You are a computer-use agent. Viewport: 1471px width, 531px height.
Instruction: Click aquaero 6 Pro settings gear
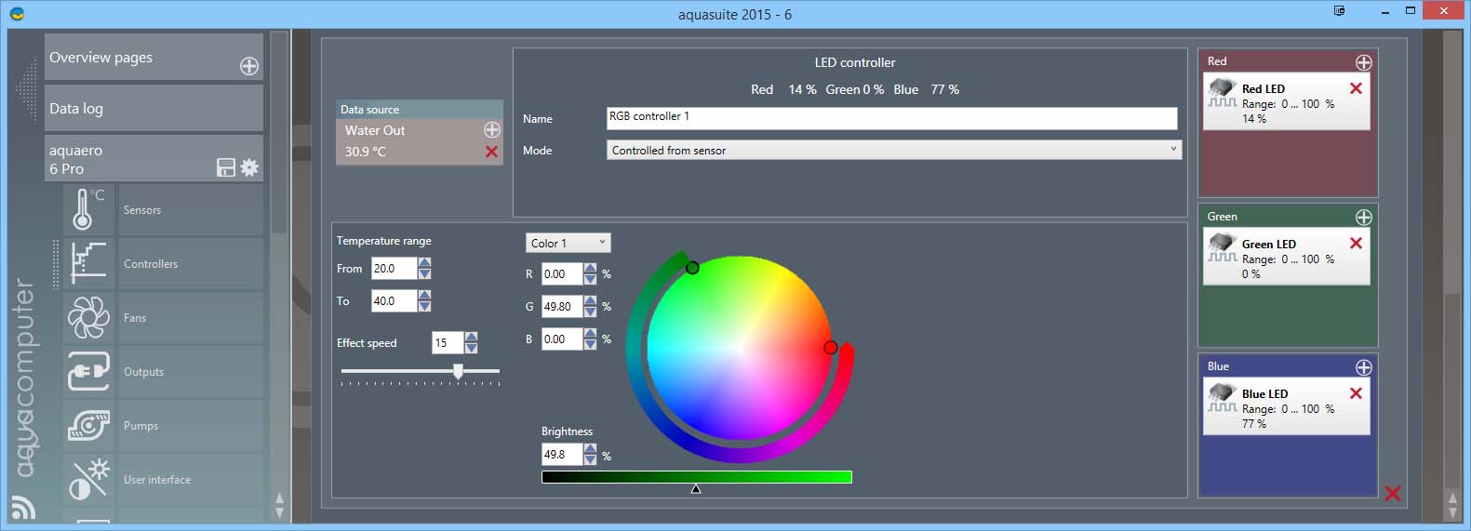[x=249, y=167]
